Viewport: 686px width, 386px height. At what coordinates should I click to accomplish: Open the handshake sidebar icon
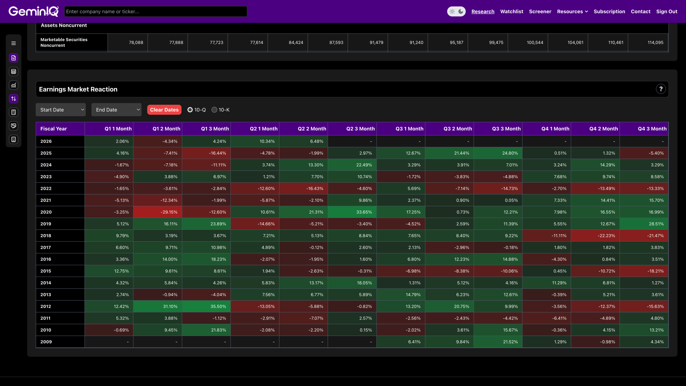coord(14,126)
